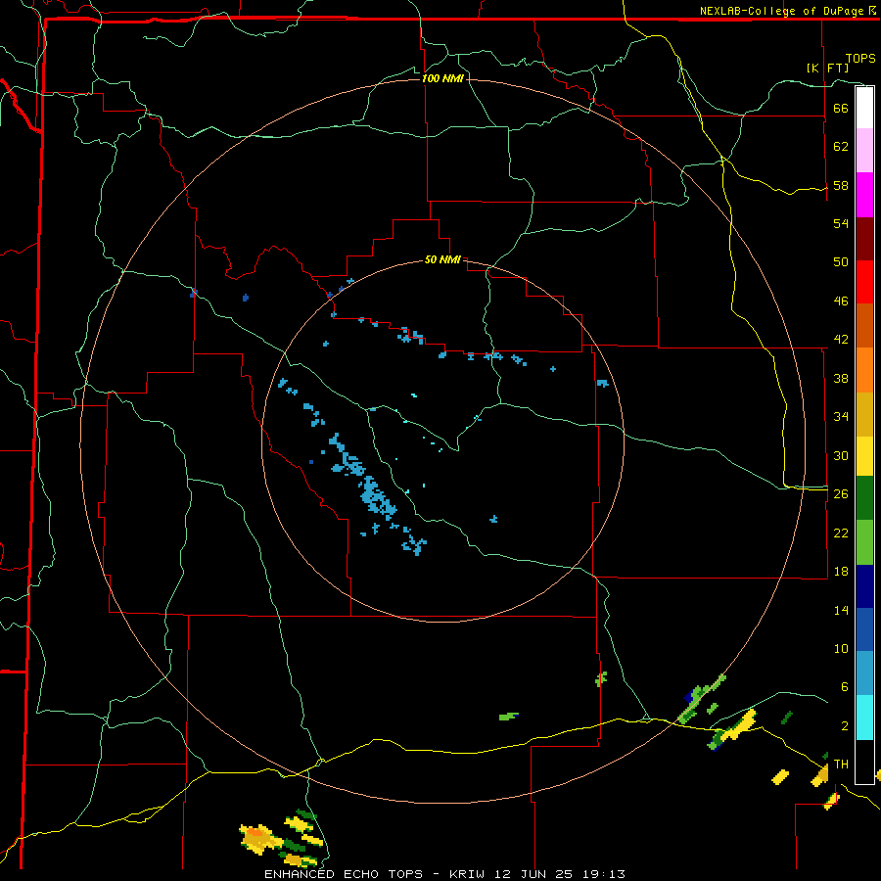881x881 pixels.
Task: Pick the dark orange legend swatch below red
Action: pos(864,325)
